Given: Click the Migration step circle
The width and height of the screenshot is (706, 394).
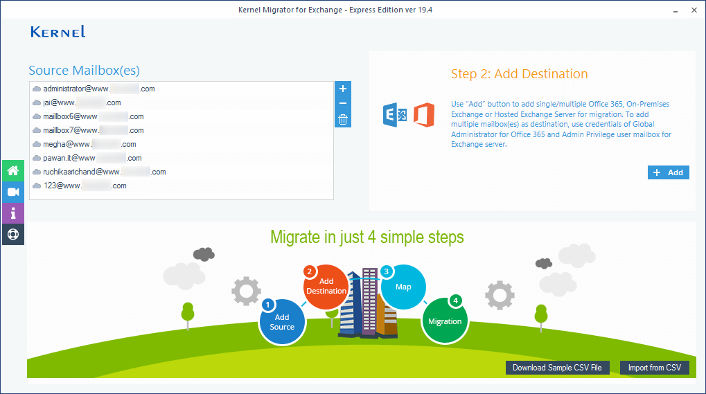Looking at the screenshot, I should tap(445, 321).
